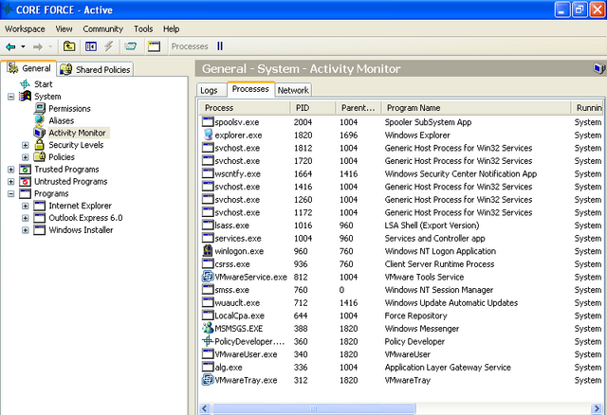This screenshot has width=607, height=415.
Task: Select the LocalCpa.exe process row
Action: click(401, 316)
